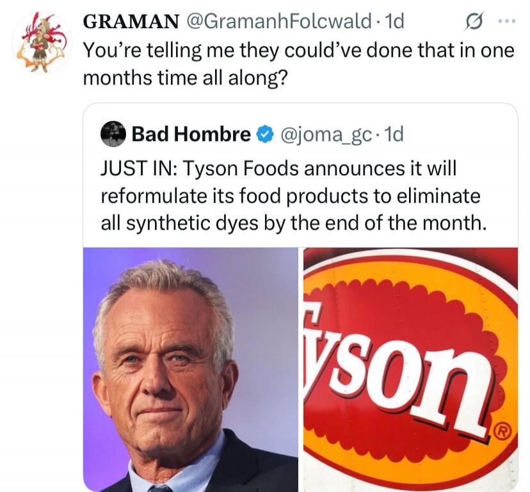Open GRAMAN's profile avatar
This screenshot has height=492, width=530.
(42, 42)
